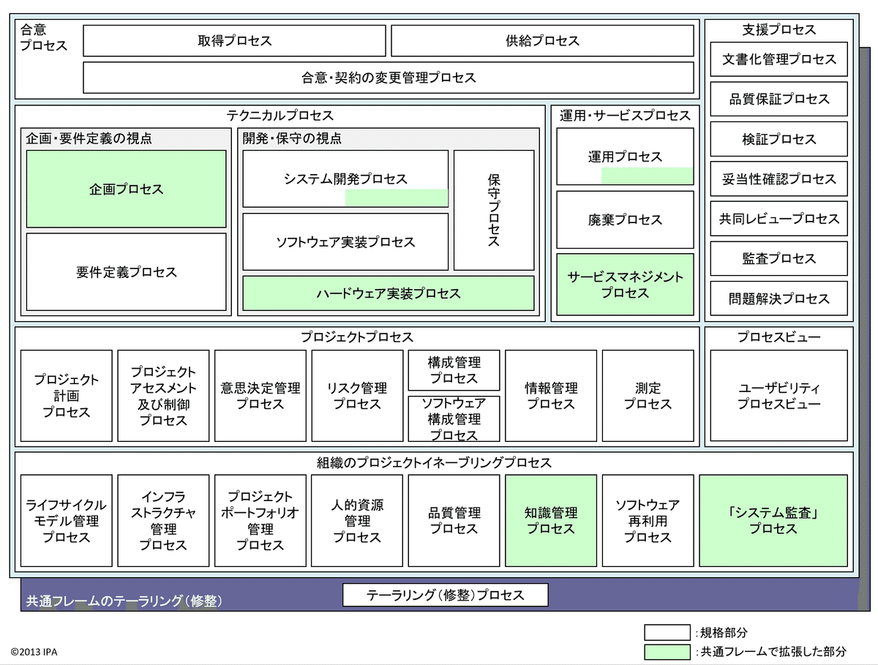Image resolution: width=878 pixels, height=665 pixels.
Task: Click 組織のプロジェクトイネーブリングプロセス heading
Action: pos(435,463)
